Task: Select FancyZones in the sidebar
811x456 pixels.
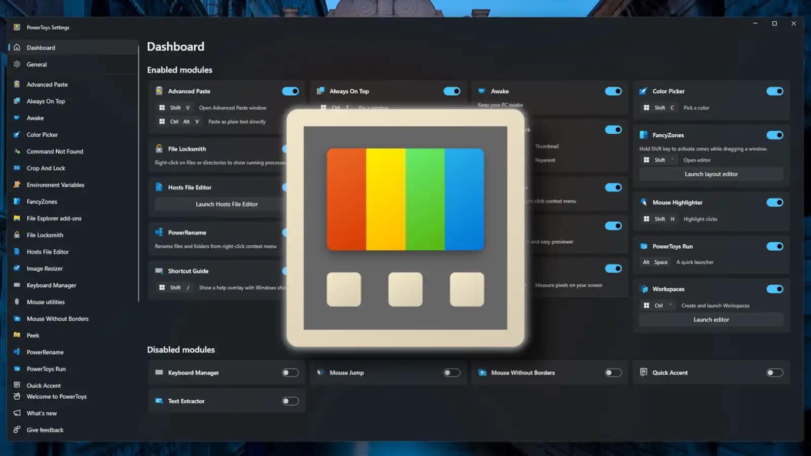Action: [43, 201]
